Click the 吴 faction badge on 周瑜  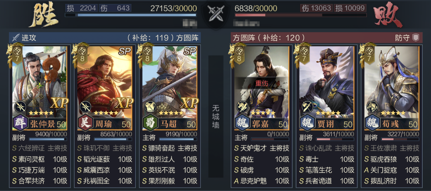(x=85, y=124)
